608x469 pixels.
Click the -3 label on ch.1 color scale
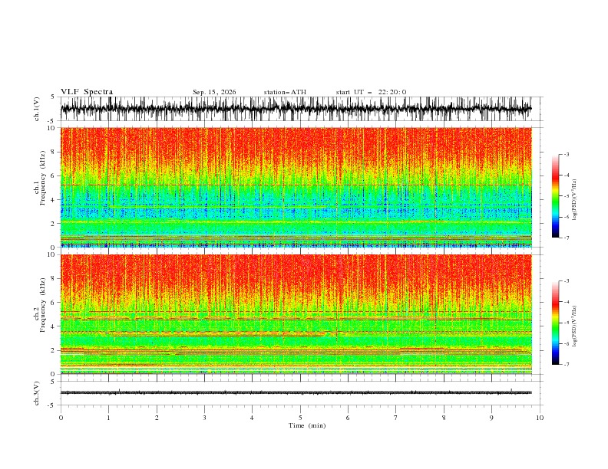click(566, 154)
